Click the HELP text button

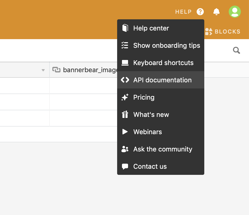[x=183, y=12]
